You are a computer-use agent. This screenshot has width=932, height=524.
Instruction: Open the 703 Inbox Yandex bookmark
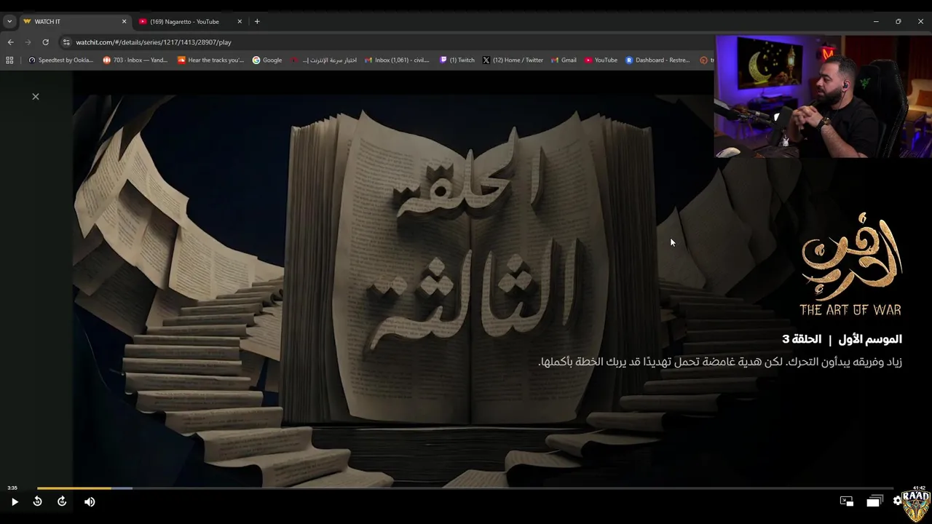click(135, 60)
